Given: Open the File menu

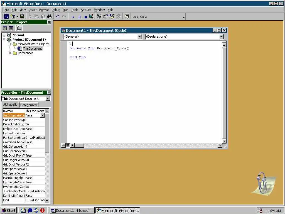Looking at the screenshot, I should (x=7, y=10).
